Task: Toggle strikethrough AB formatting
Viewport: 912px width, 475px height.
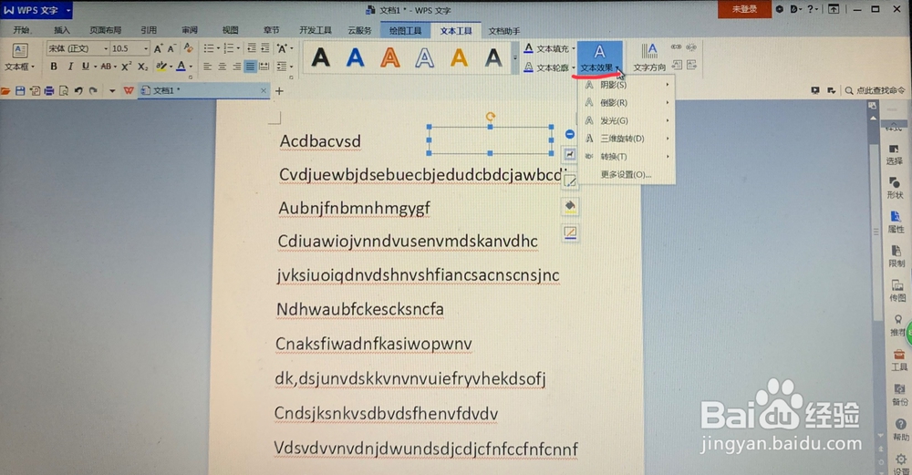Action: [x=106, y=67]
